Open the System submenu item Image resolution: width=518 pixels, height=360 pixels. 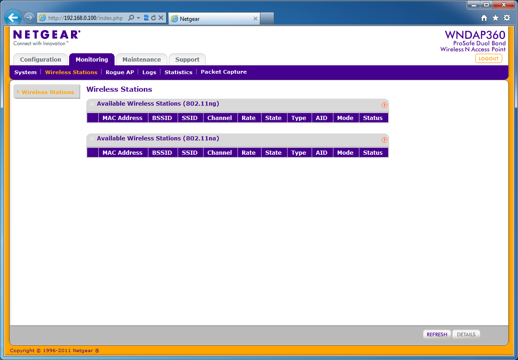pyautogui.click(x=26, y=72)
